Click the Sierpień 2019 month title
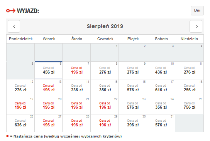 105,26
